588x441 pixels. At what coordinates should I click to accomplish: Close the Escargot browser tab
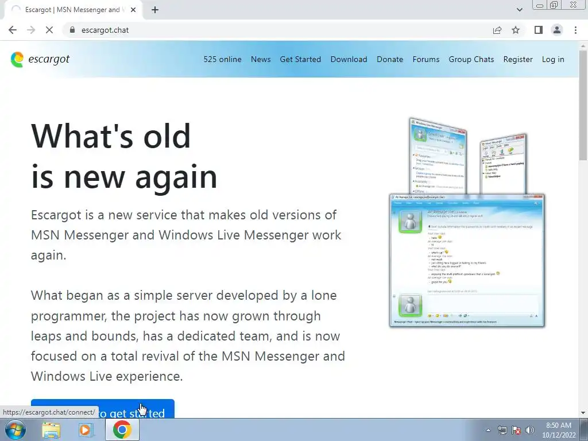pos(133,10)
